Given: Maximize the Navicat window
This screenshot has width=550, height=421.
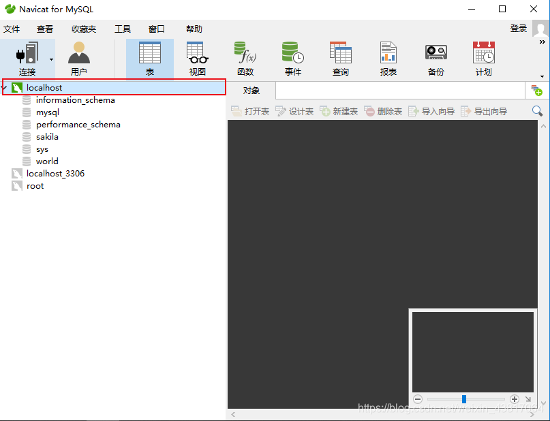Looking at the screenshot, I should [x=502, y=9].
